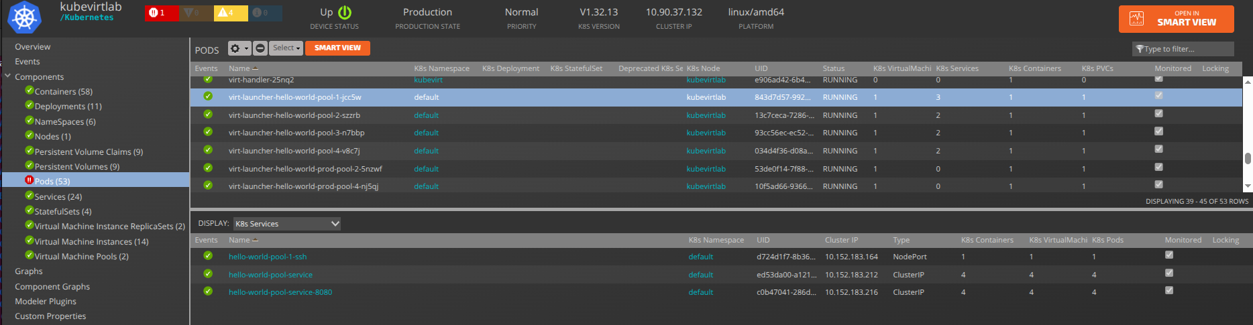This screenshot has width=1253, height=325.
Task: Click event status icon for virt-launcher-hello-world-pool-3-n7bbp
Action: [208, 133]
